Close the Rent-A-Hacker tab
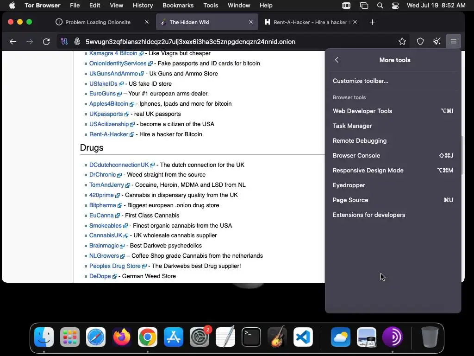The image size is (474, 356). point(355,22)
